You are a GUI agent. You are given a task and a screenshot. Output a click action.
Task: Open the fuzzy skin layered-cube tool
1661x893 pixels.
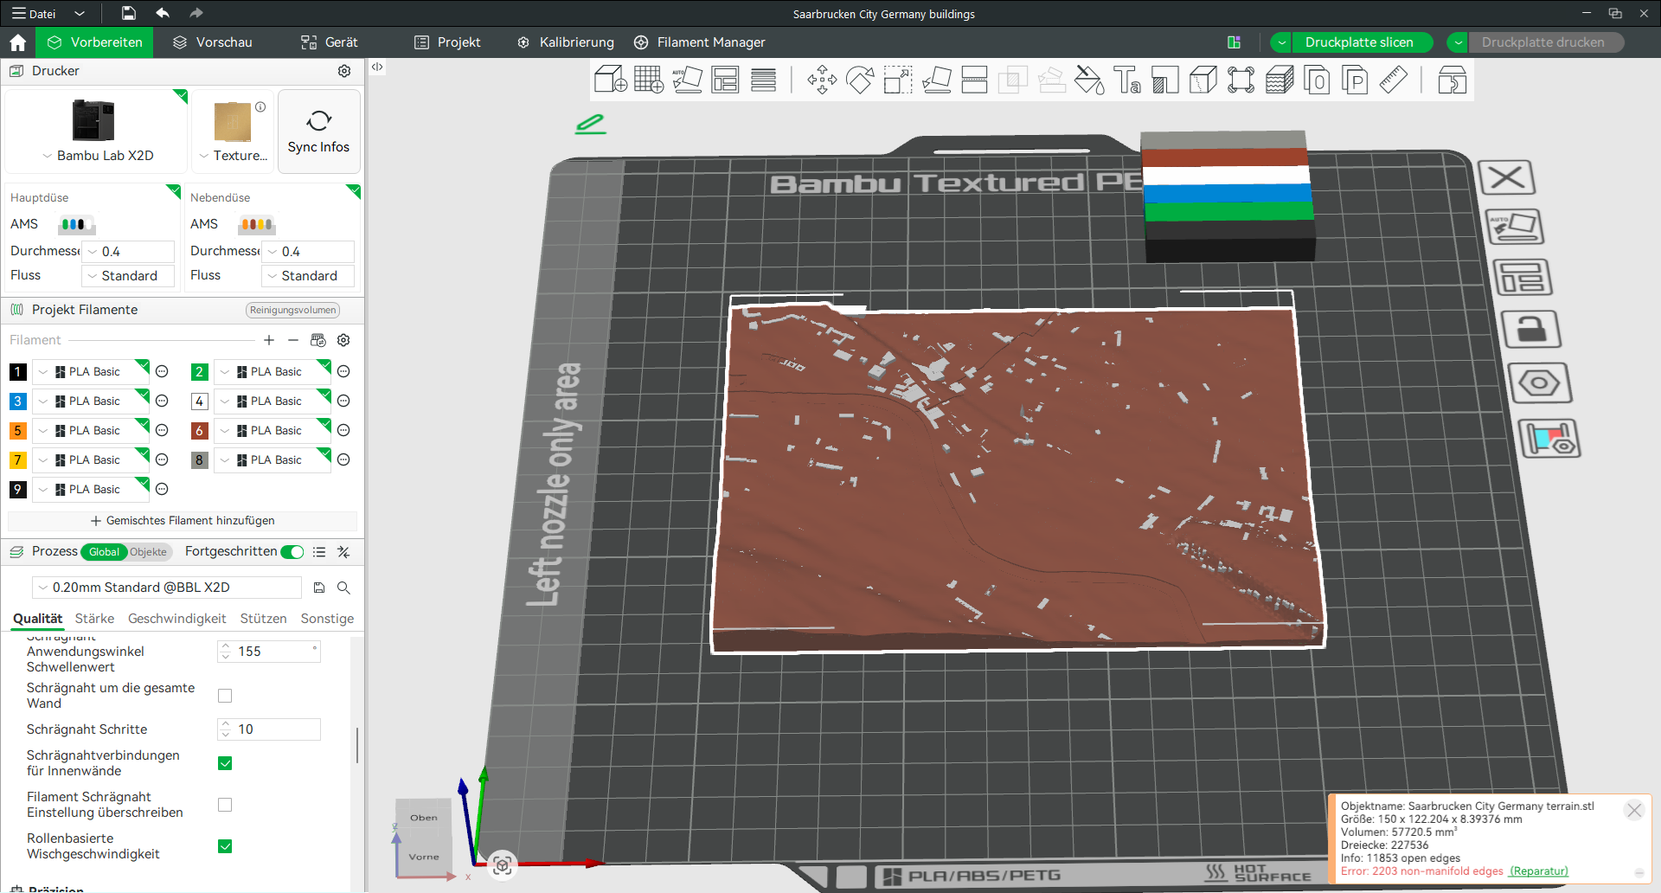(1279, 80)
